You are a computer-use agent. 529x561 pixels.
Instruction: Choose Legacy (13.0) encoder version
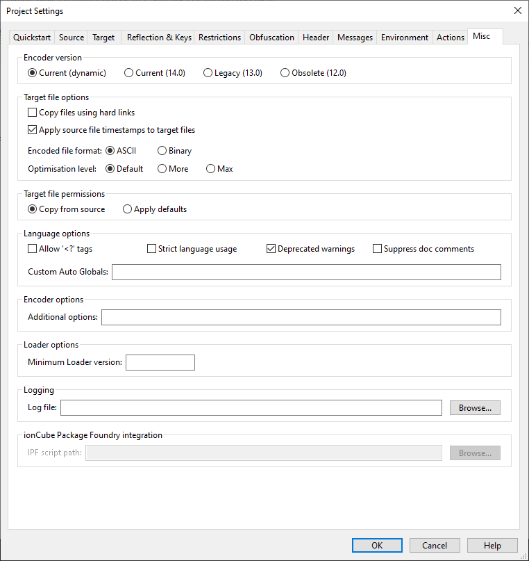point(233,73)
